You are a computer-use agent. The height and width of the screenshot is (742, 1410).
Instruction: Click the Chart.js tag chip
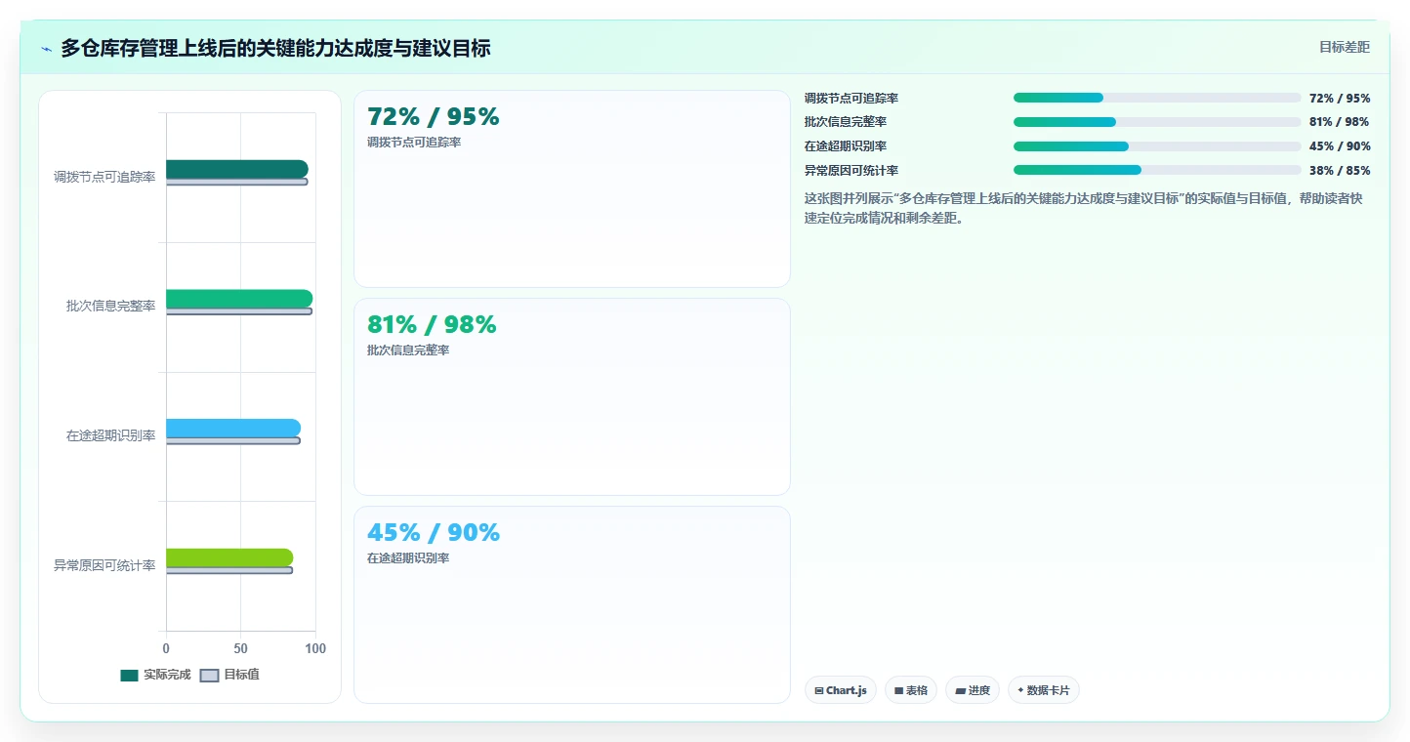click(x=841, y=690)
